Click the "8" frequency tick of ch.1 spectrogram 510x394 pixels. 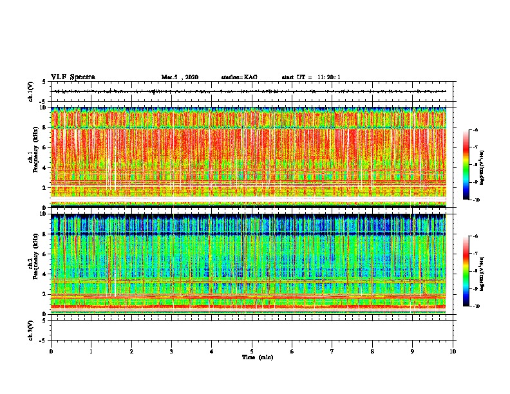point(44,127)
